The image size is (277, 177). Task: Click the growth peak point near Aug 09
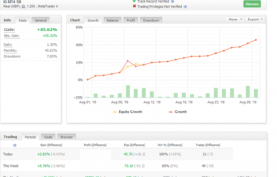(128, 61)
